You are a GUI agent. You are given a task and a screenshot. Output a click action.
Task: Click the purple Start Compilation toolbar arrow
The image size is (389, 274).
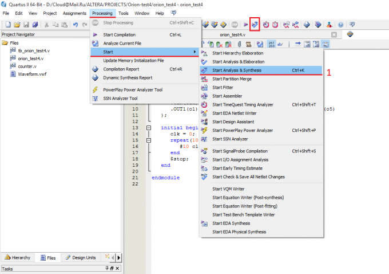click(245, 25)
